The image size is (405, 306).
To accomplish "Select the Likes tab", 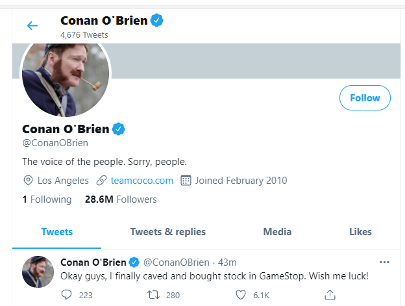I will click(360, 232).
